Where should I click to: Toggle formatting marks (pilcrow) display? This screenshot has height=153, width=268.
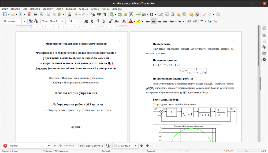click(x=105, y=14)
